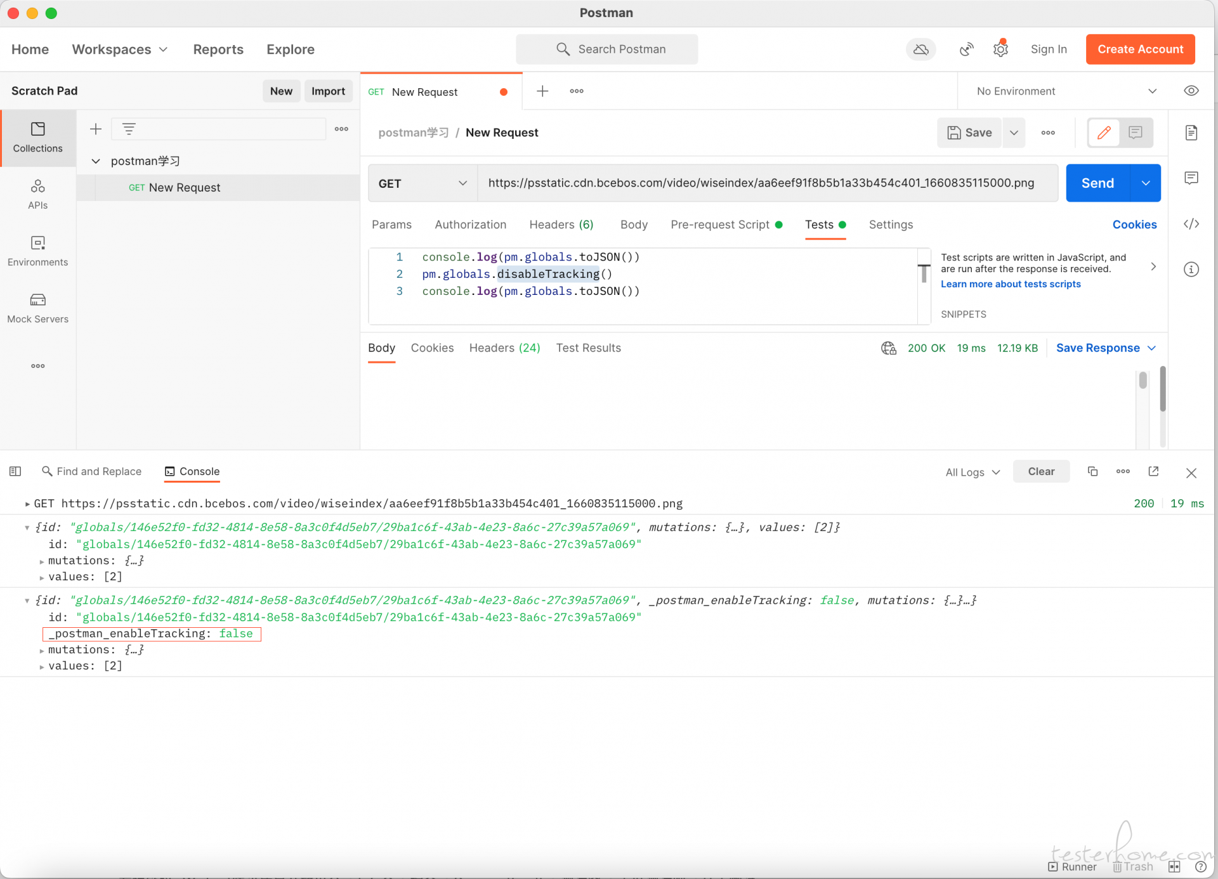Pop out console into new window
The height and width of the screenshot is (879, 1218).
[x=1154, y=471]
